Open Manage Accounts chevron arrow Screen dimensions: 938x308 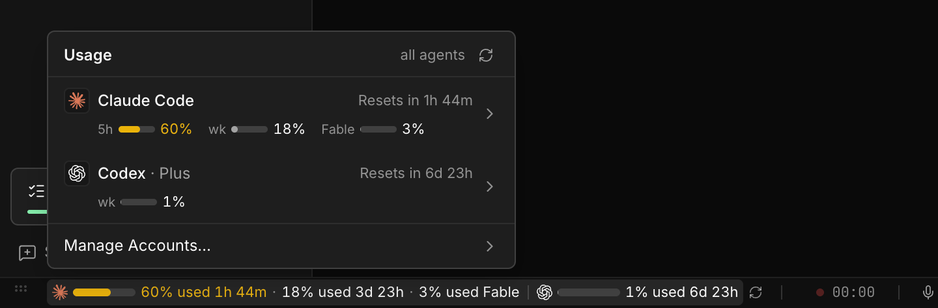[490, 246]
